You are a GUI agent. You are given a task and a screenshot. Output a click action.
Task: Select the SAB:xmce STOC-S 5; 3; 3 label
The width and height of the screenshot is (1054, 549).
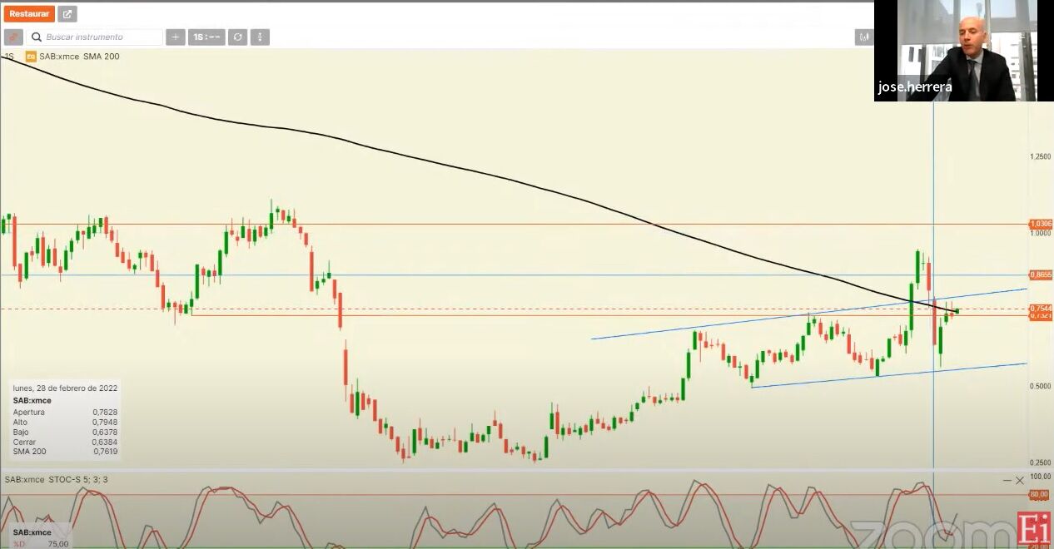(56, 479)
